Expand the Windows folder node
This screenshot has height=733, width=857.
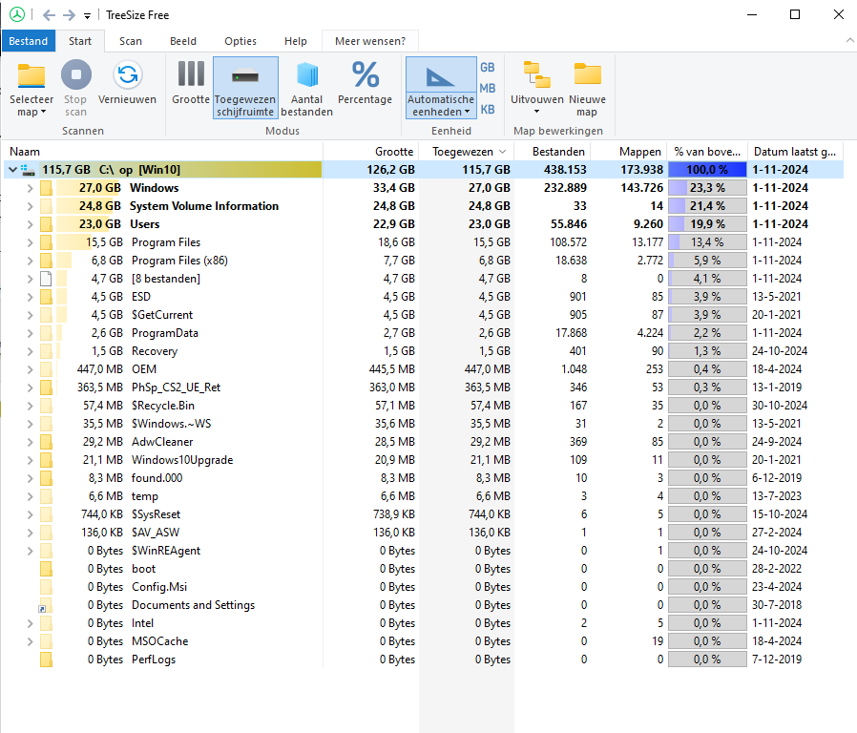29,188
